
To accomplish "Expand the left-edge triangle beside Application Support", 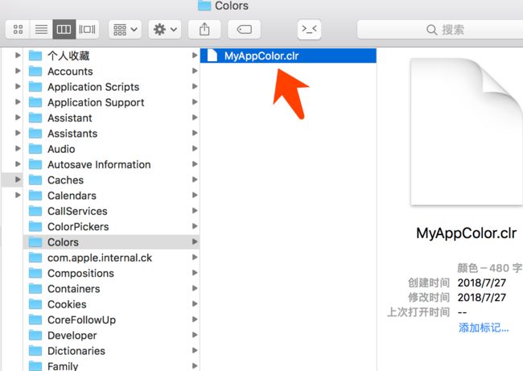I will (x=18, y=101).
